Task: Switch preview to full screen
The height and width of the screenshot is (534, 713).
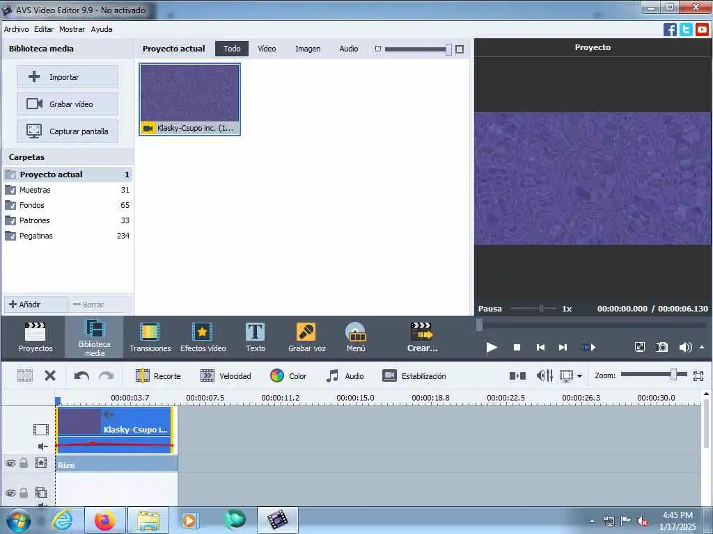Action: pos(639,348)
